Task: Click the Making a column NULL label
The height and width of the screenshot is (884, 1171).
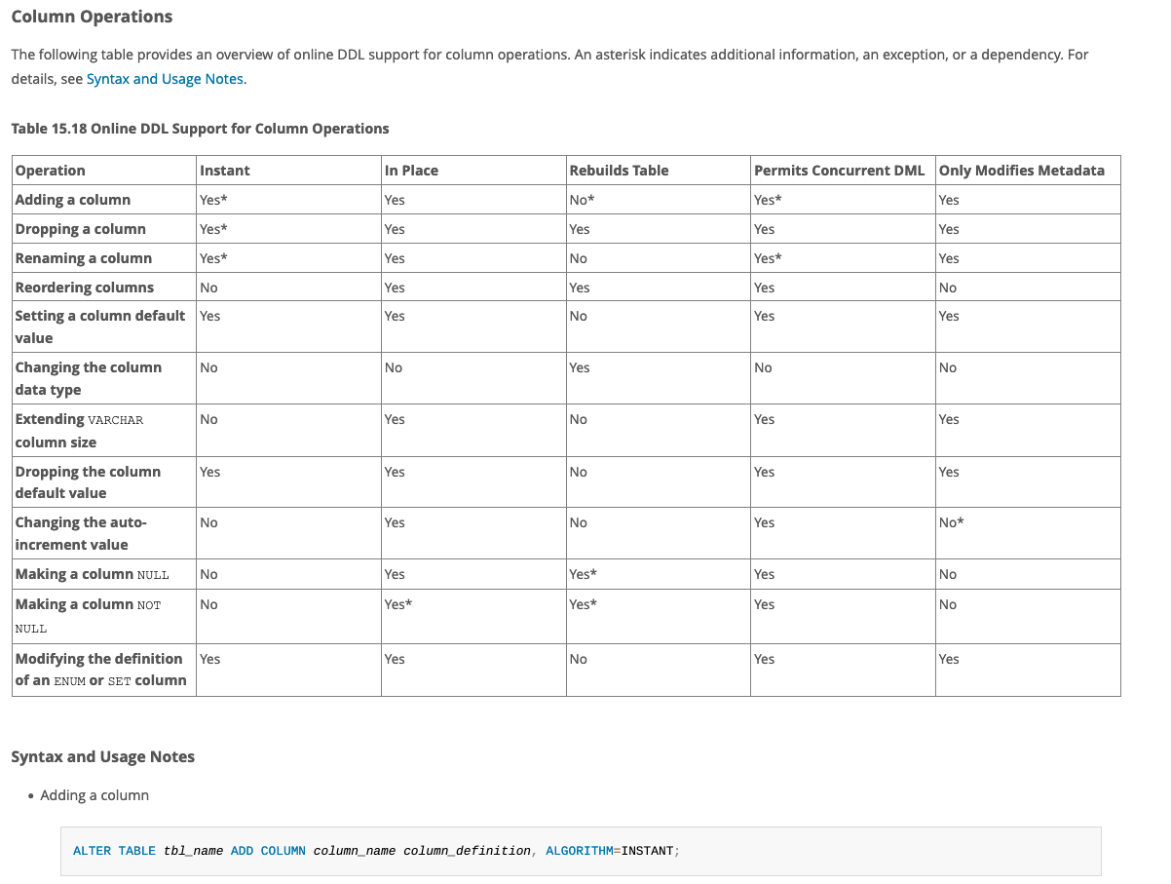Action: [92, 574]
